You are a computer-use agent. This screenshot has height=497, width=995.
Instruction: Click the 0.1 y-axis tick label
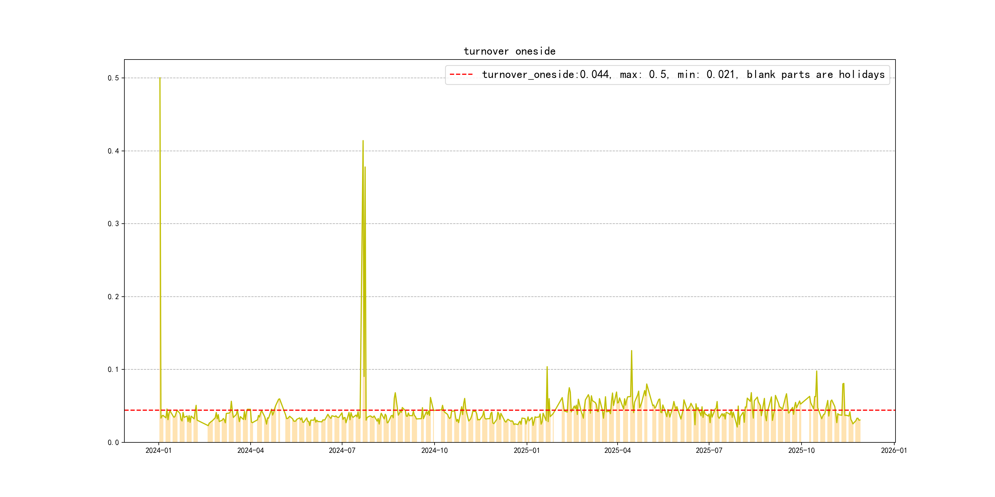[113, 369]
